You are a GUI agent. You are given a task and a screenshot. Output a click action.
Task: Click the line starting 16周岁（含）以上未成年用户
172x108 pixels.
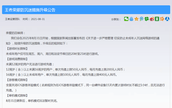pyautogui.click(x=61, y=75)
